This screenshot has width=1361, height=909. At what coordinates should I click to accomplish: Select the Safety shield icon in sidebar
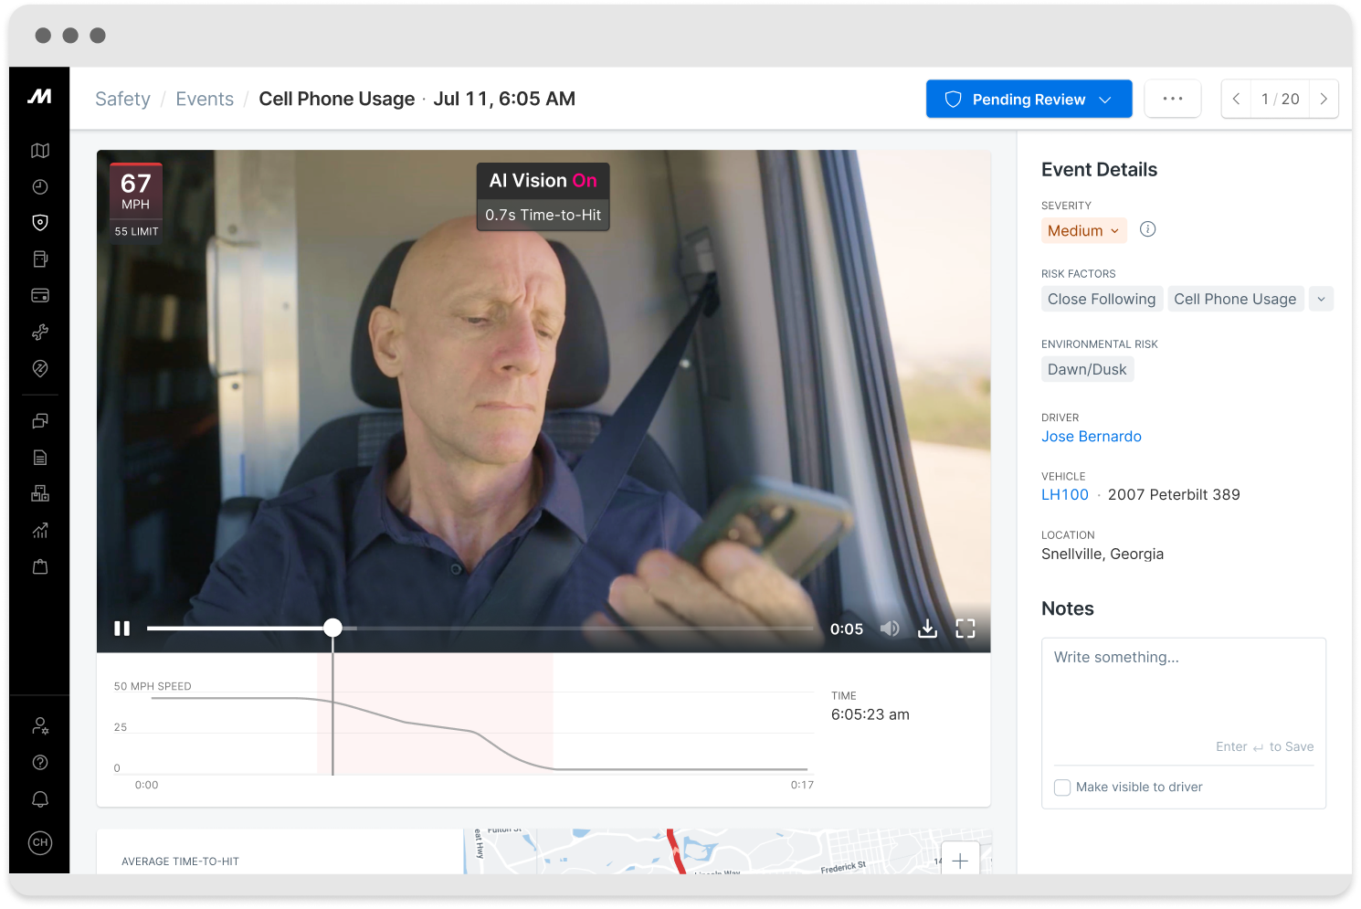click(40, 223)
